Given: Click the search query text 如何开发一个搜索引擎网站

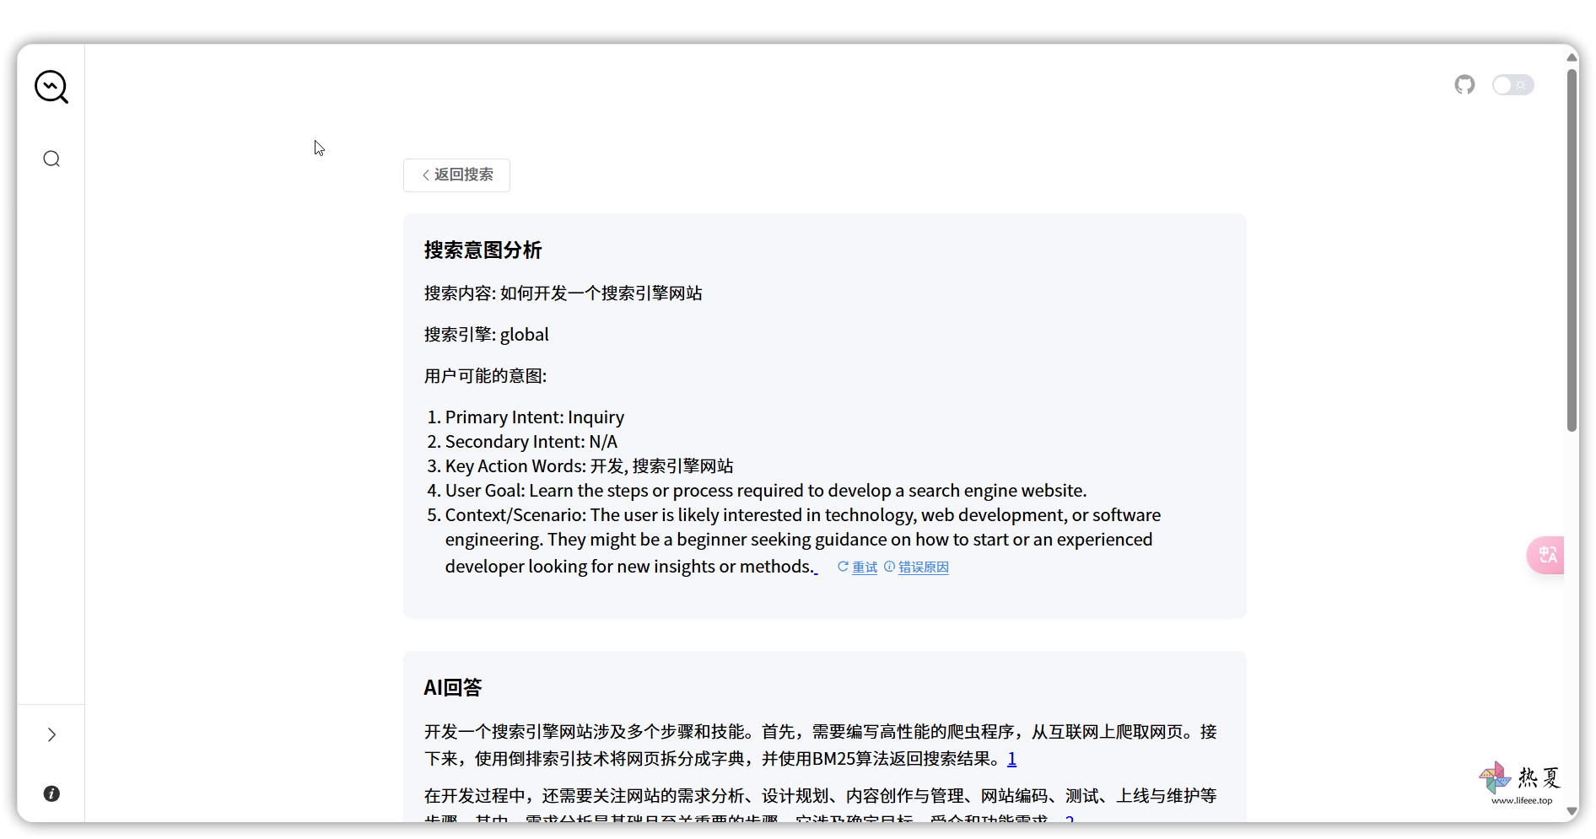Looking at the screenshot, I should point(601,293).
